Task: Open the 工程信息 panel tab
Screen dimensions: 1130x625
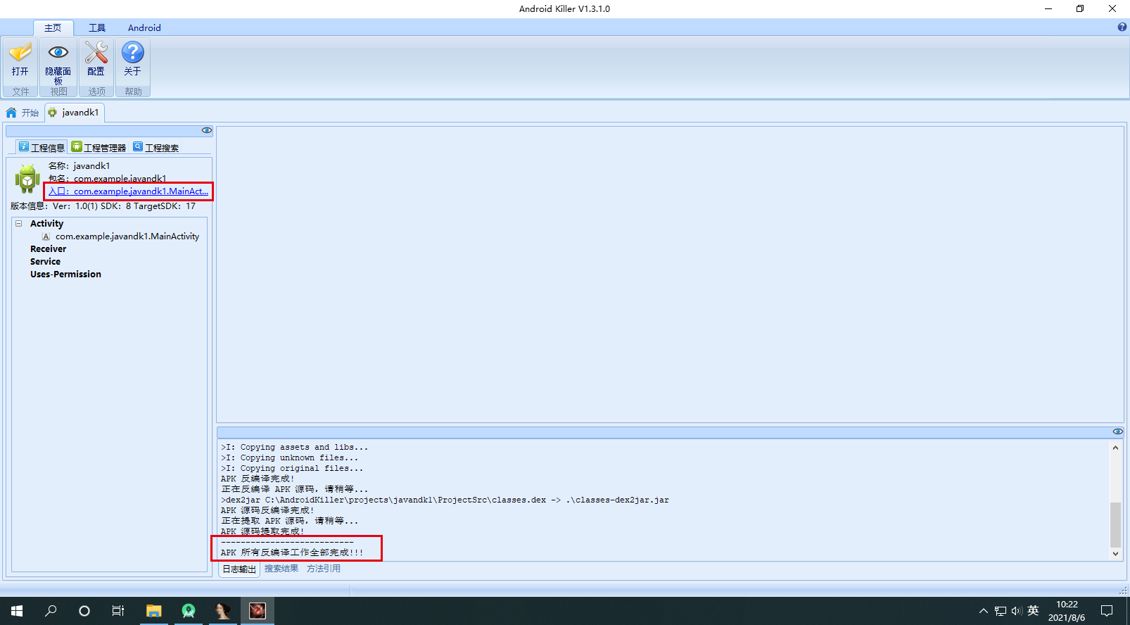Action: click(42, 147)
